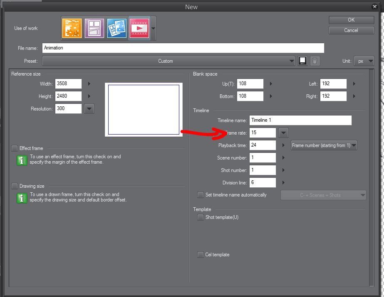The width and height of the screenshot is (384, 297).
Task: Open the Unit dropdown set to px
Action: pos(364,61)
